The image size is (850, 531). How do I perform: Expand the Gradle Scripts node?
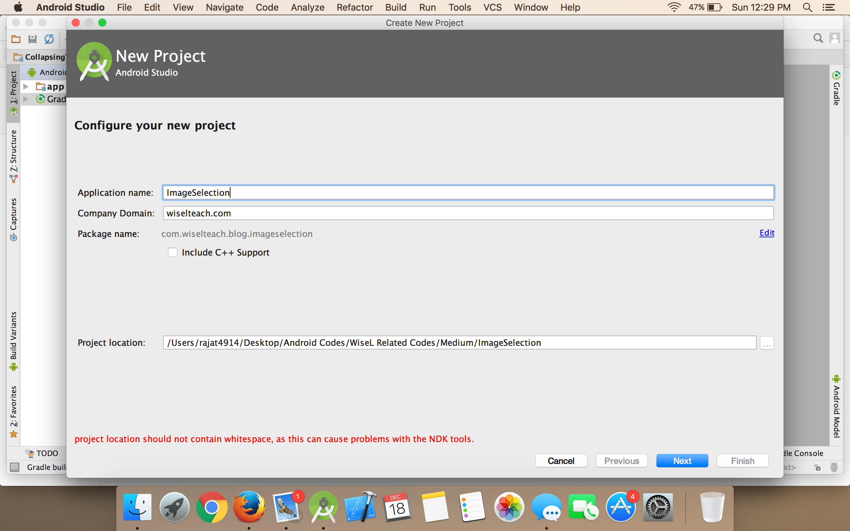tap(26, 99)
